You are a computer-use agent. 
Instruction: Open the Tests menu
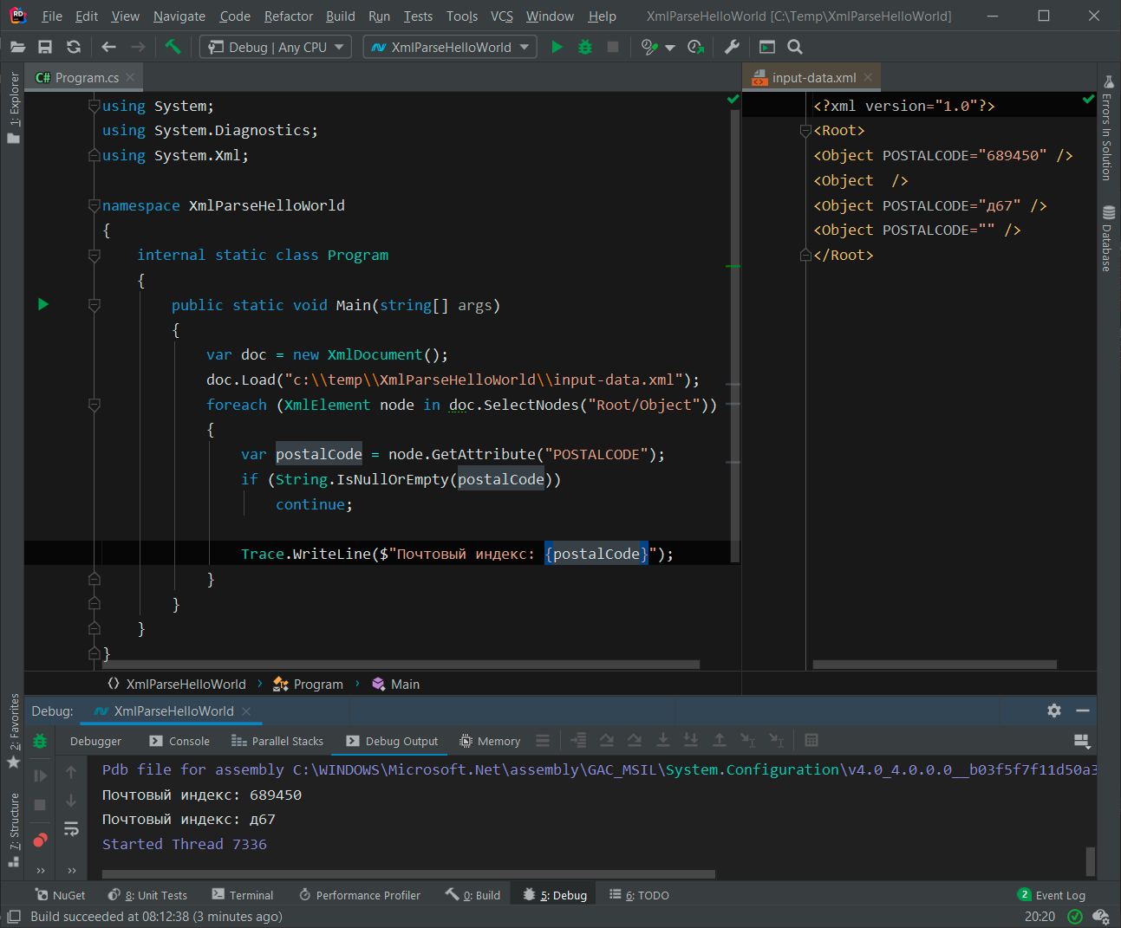[418, 16]
